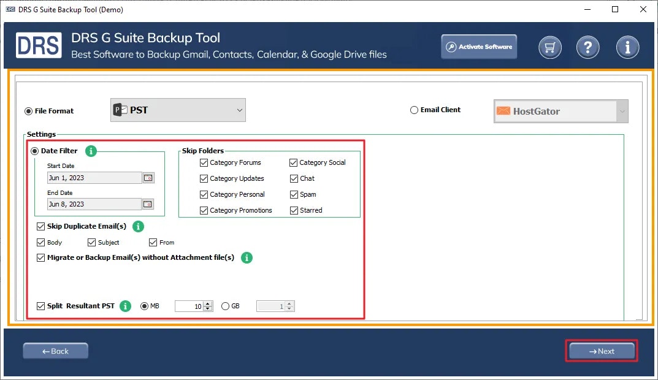Decrease the MB split size value

[x=208, y=309]
